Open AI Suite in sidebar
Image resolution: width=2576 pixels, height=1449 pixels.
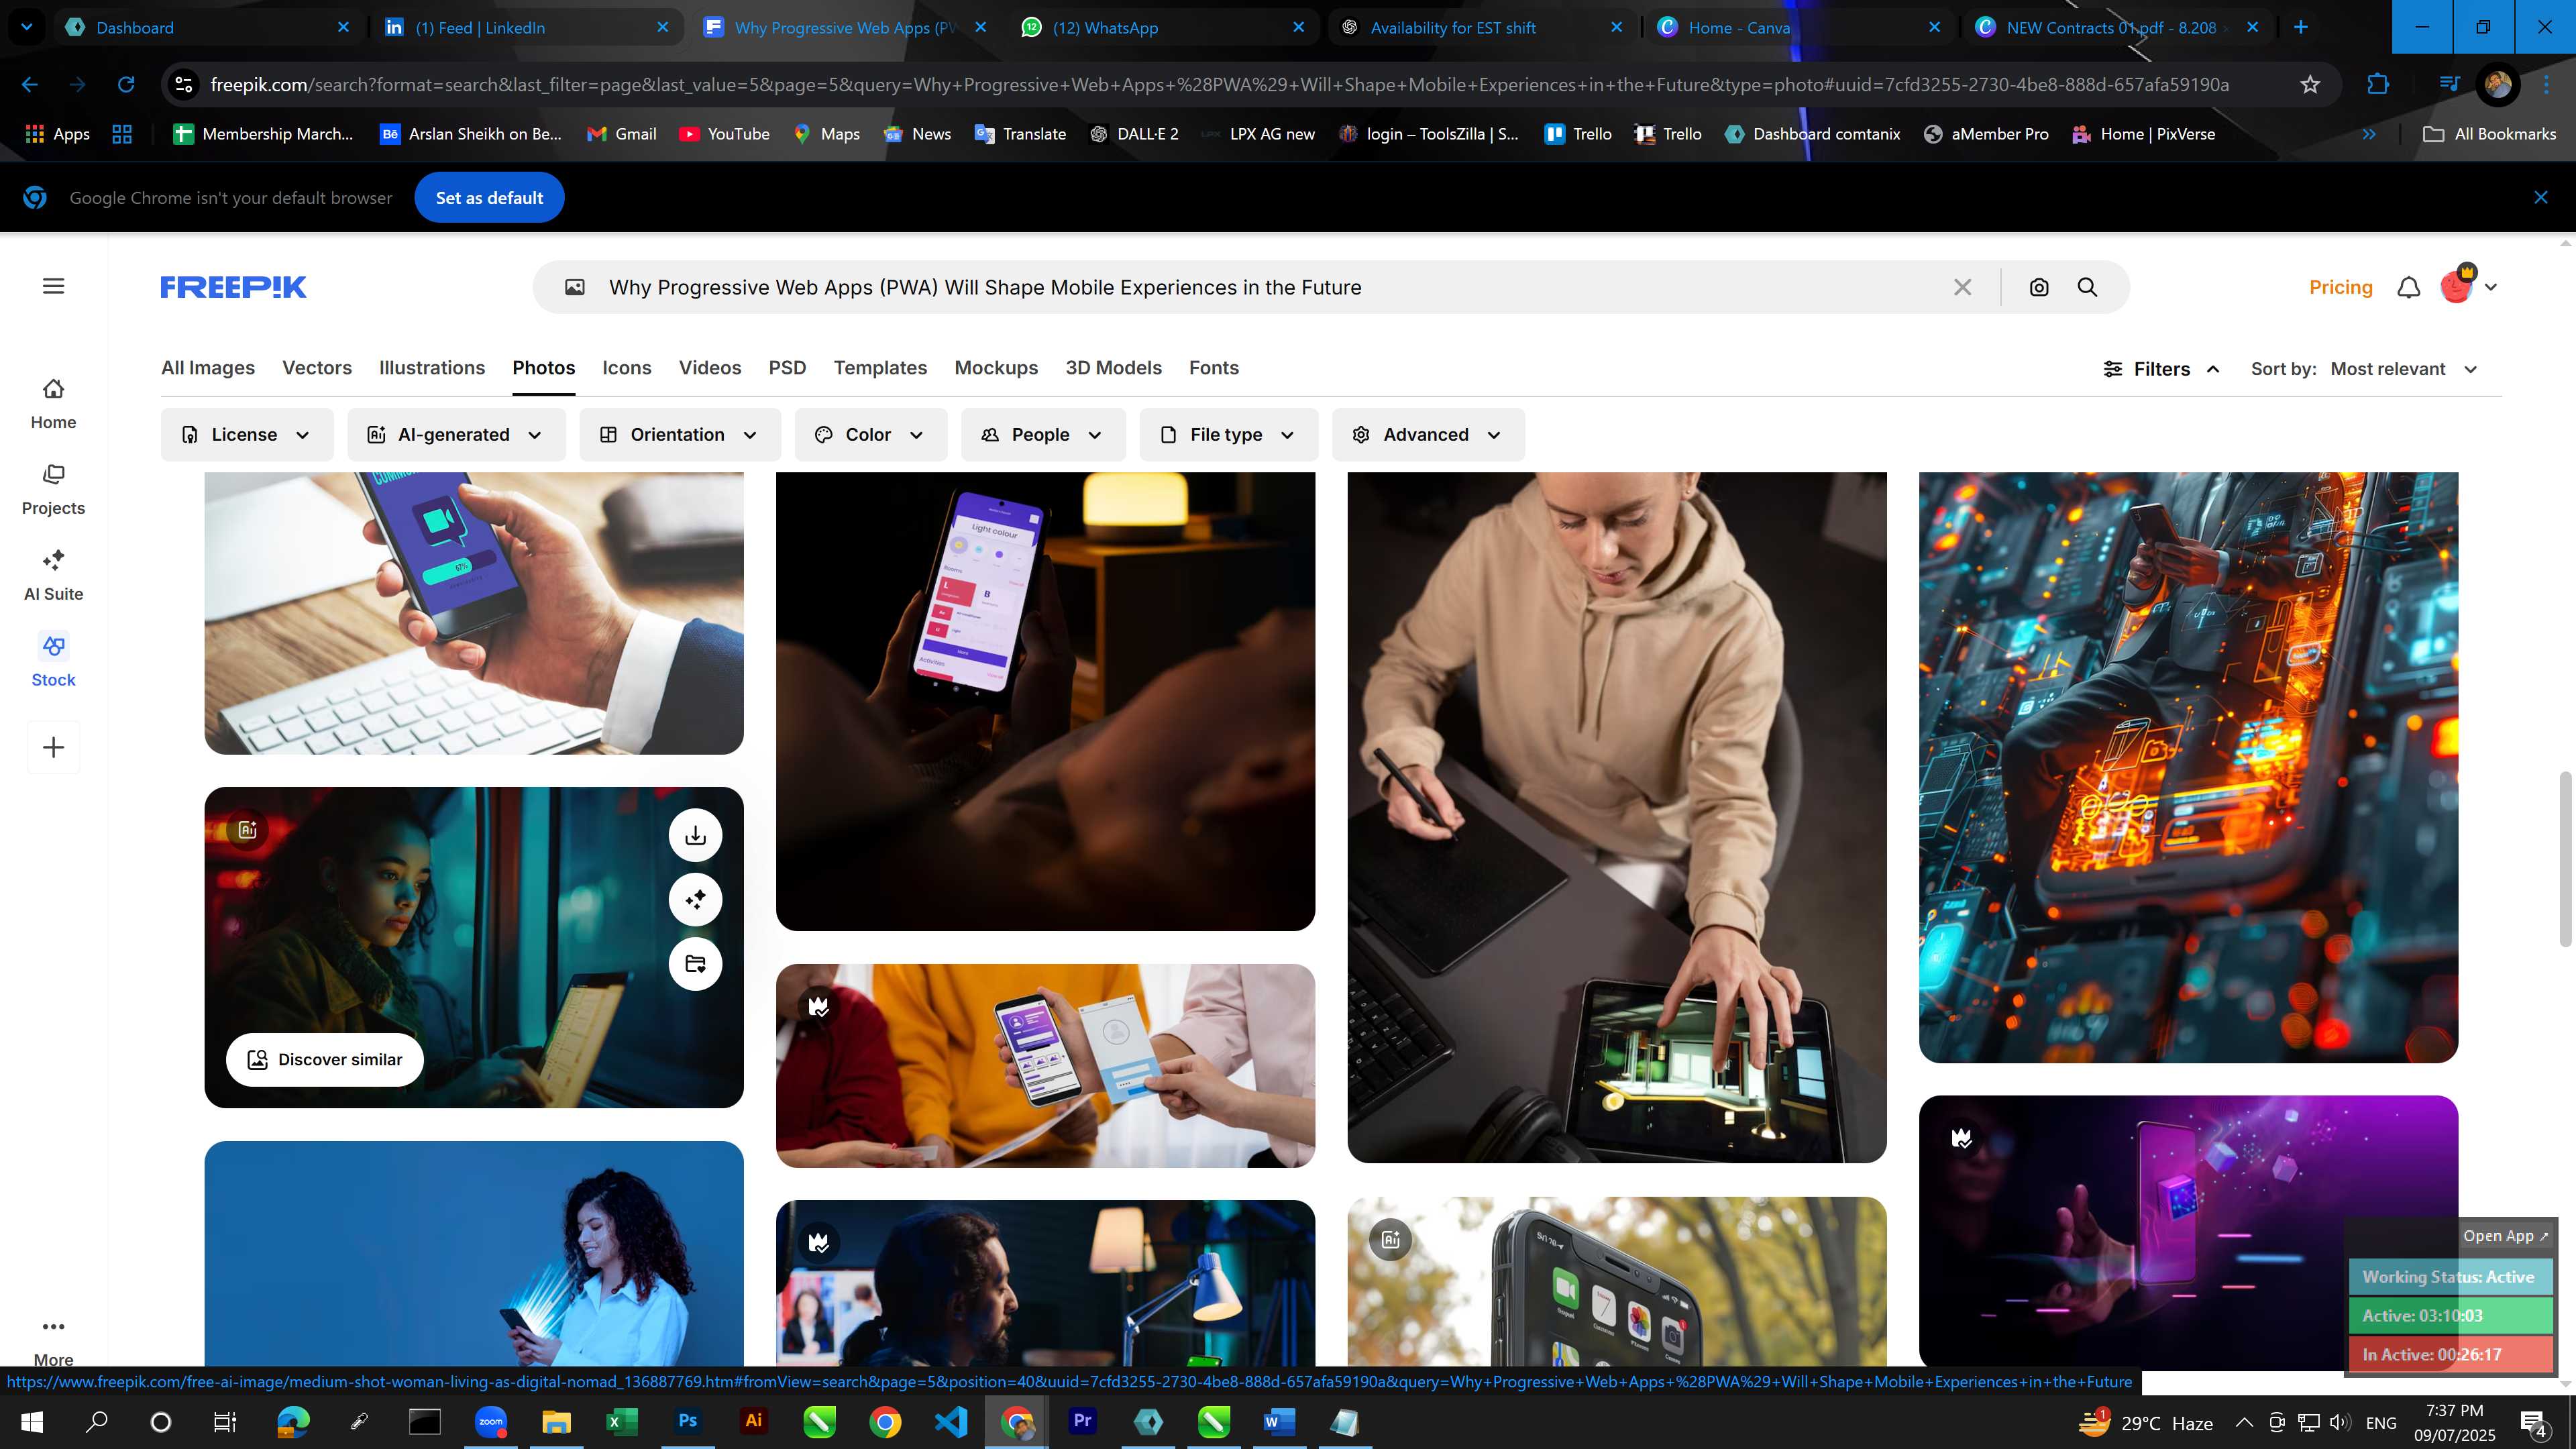point(53,576)
